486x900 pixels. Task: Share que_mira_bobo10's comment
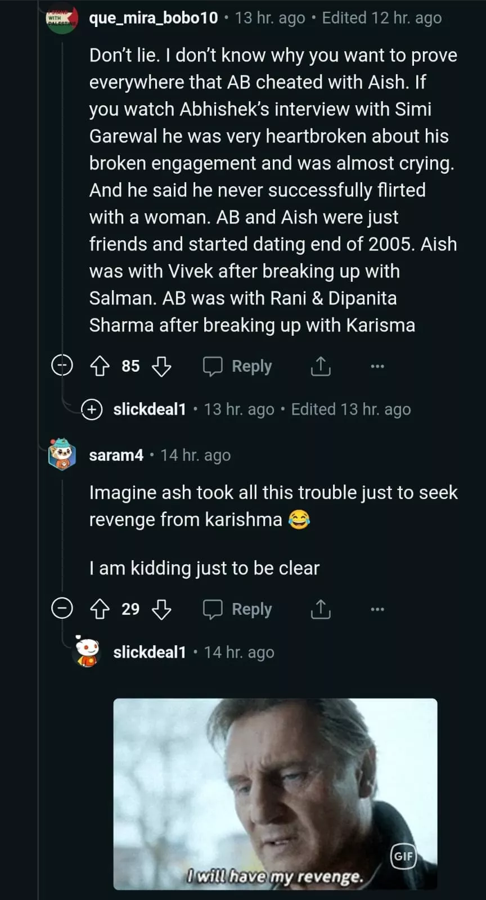click(321, 366)
